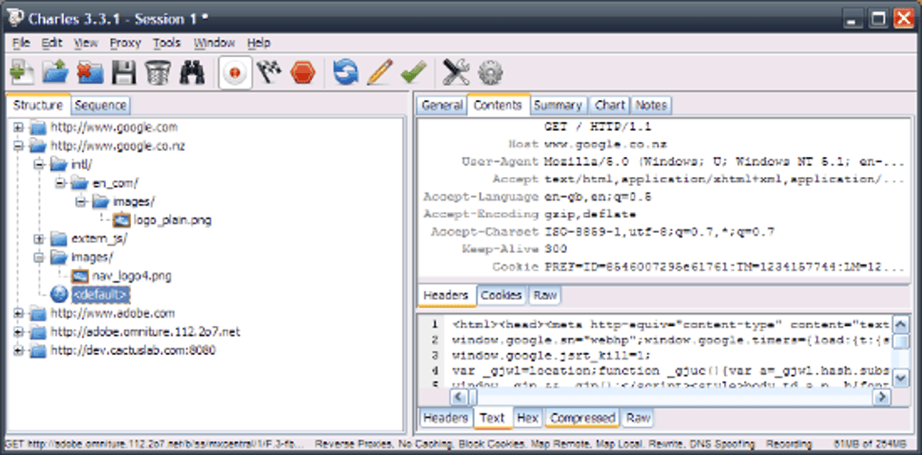Screen dimensions: 922x455
Task: Select logo_plain.png in the tree
Action: coord(172,221)
